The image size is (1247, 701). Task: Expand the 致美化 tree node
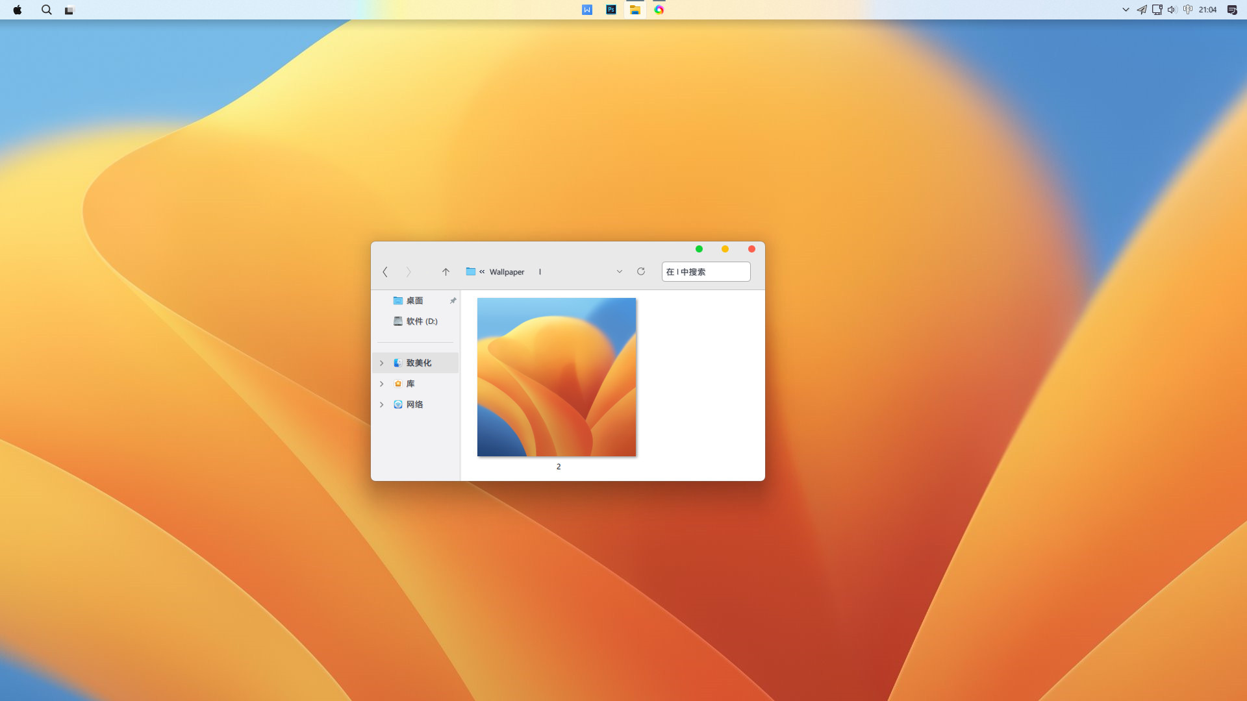[x=382, y=363]
